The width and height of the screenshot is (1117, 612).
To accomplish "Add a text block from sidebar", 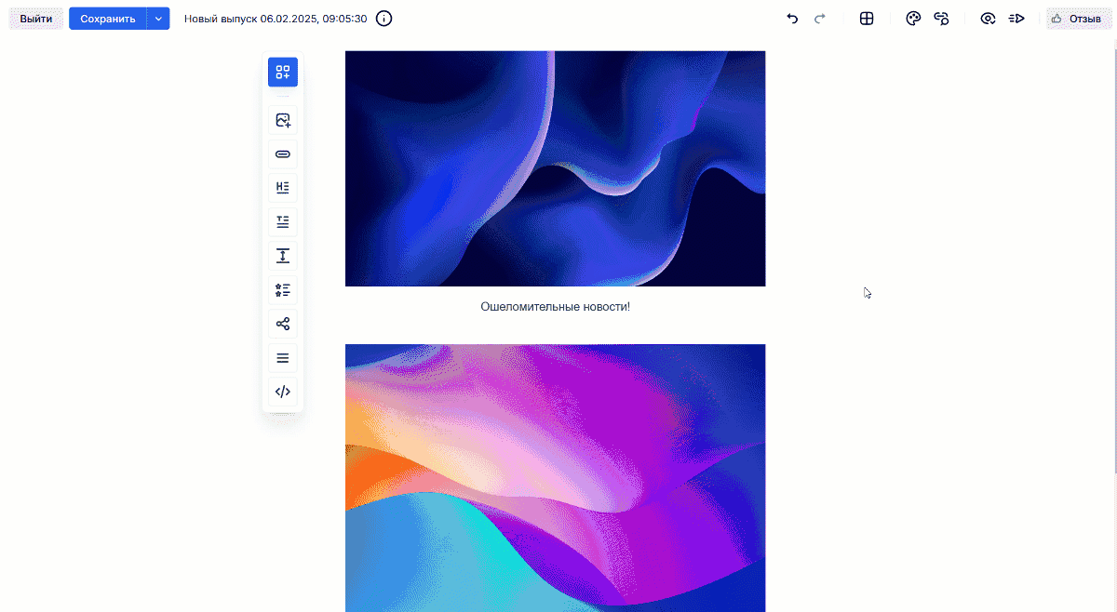I will point(283,221).
